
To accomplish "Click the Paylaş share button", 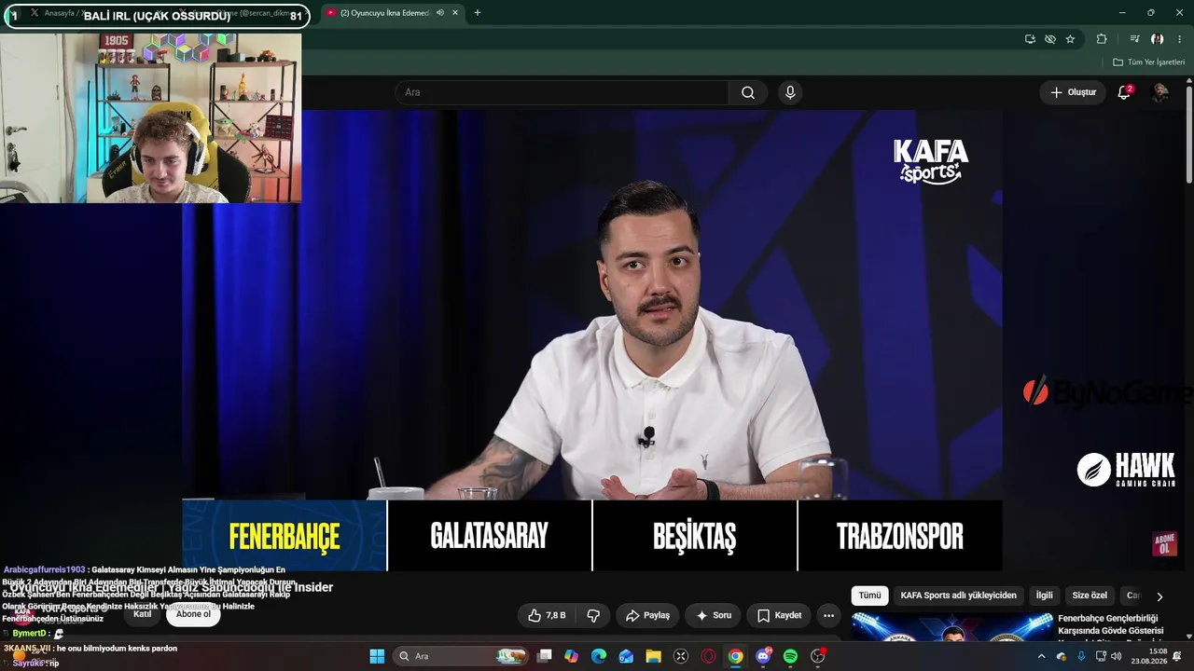I will (x=647, y=615).
